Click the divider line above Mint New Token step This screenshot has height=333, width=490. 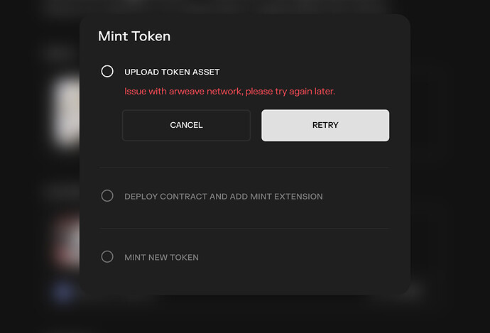pos(244,229)
